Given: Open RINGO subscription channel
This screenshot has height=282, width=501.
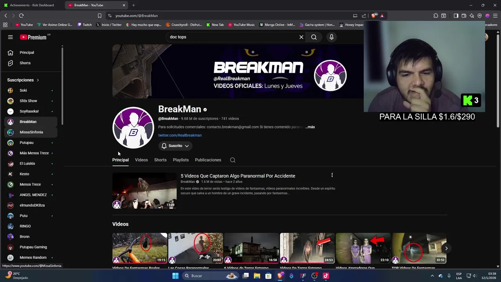Looking at the screenshot, I should coord(31,226).
